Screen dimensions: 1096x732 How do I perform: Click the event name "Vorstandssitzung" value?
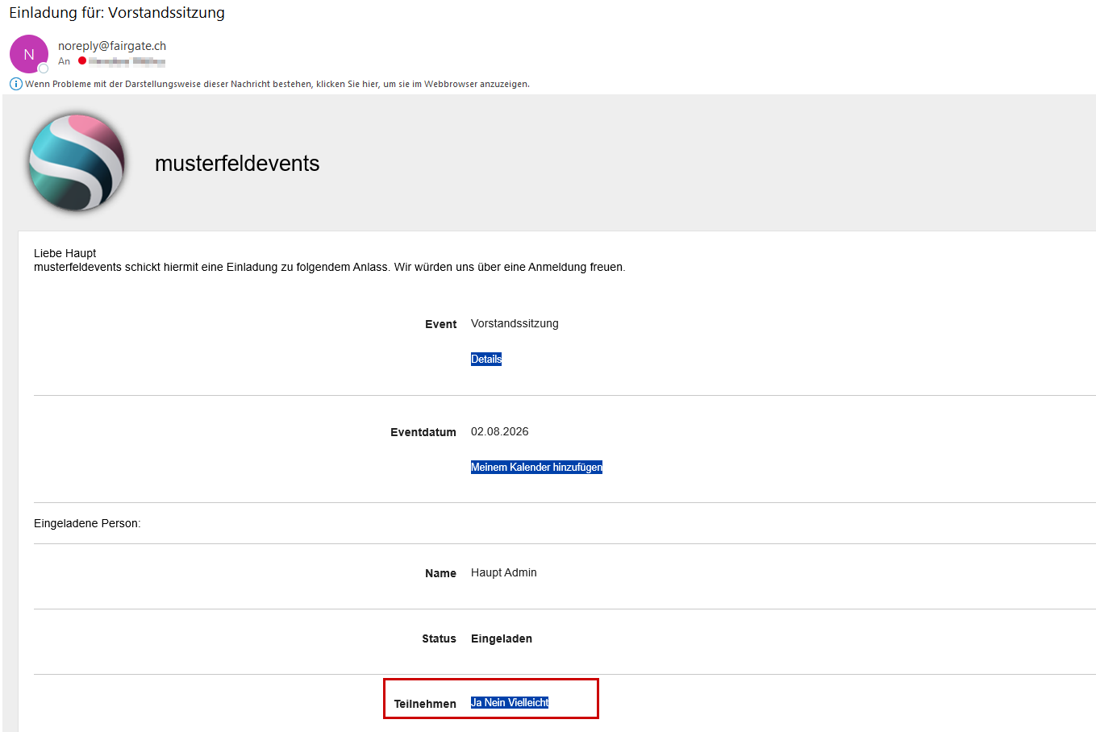[x=515, y=324]
